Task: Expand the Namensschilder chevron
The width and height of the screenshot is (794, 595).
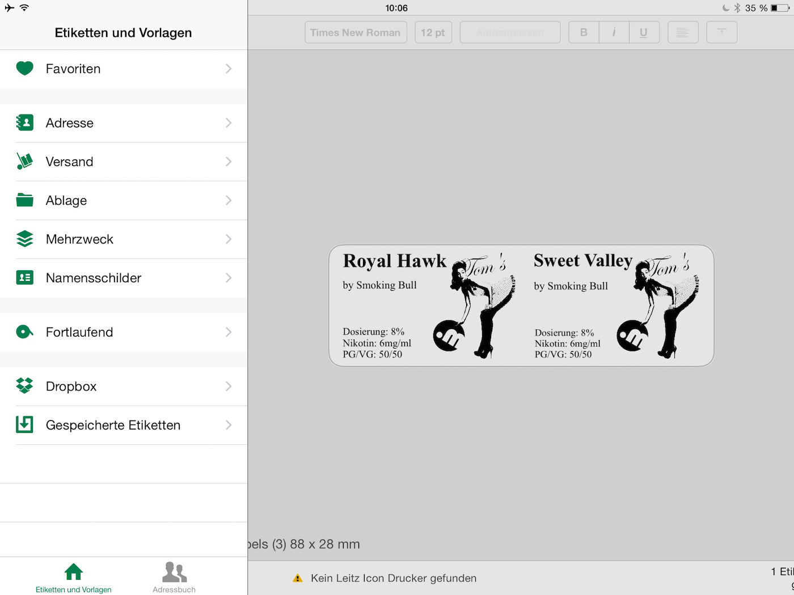Action: tap(229, 278)
